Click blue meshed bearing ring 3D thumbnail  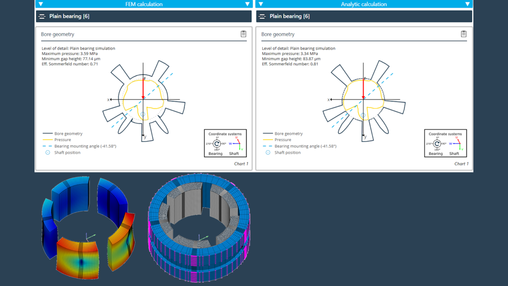click(x=199, y=228)
